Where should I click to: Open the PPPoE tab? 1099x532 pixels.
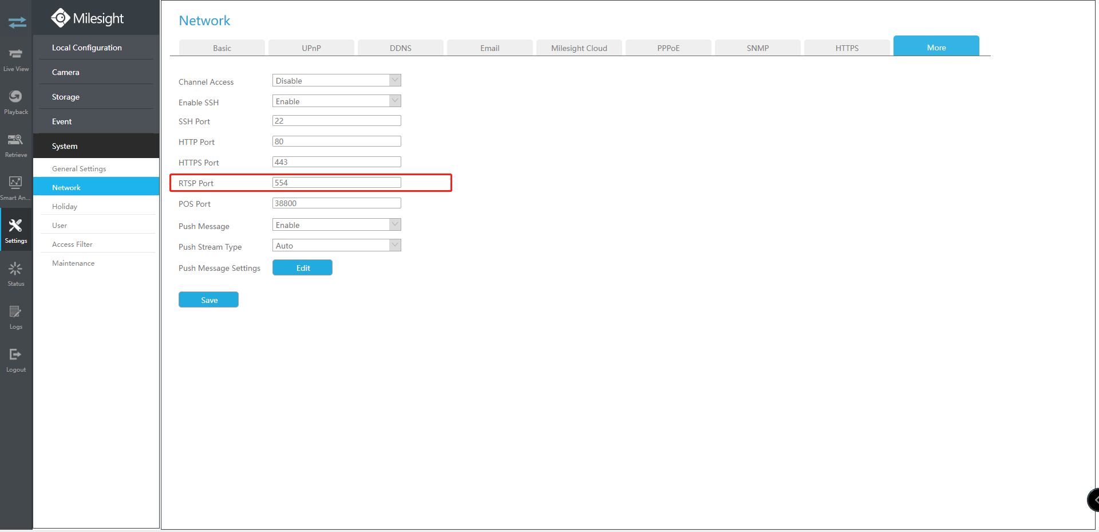[669, 48]
